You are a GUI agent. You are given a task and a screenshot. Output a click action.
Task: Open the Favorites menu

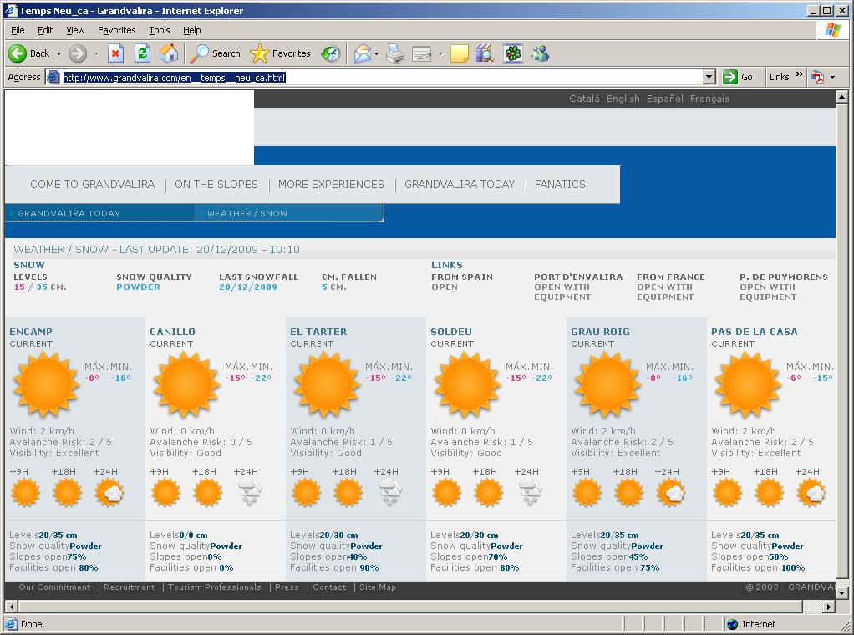116,30
